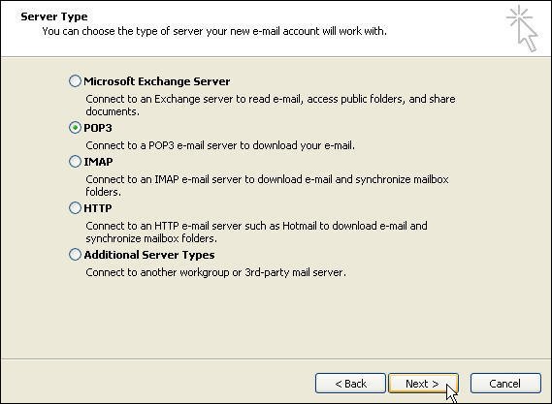The width and height of the screenshot is (552, 404).
Task: Select the POP3 radio button
Action: (75, 128)
